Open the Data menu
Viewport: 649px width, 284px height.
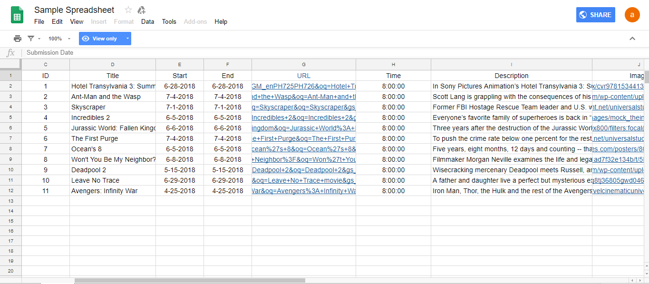[x=147, y=21]
